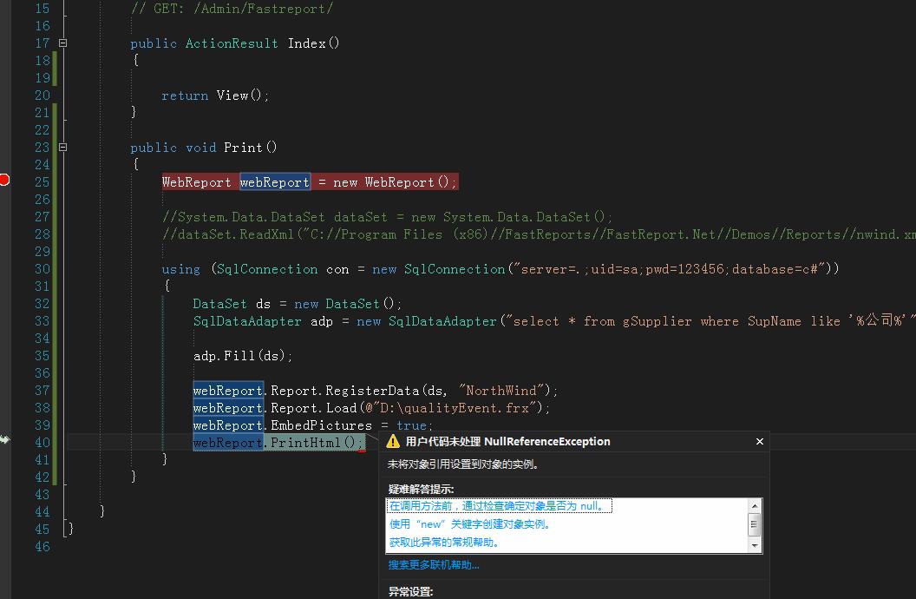Viewport: 916px width, 599px height.
Task: Click the tips list scroll-up arrow
Action: coord(754,505)
